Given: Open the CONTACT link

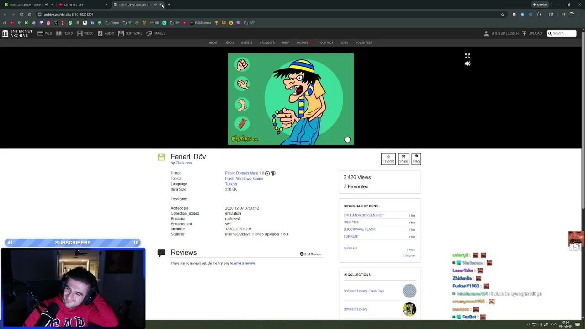Looking at the screenshot, I should click(327, 42).
